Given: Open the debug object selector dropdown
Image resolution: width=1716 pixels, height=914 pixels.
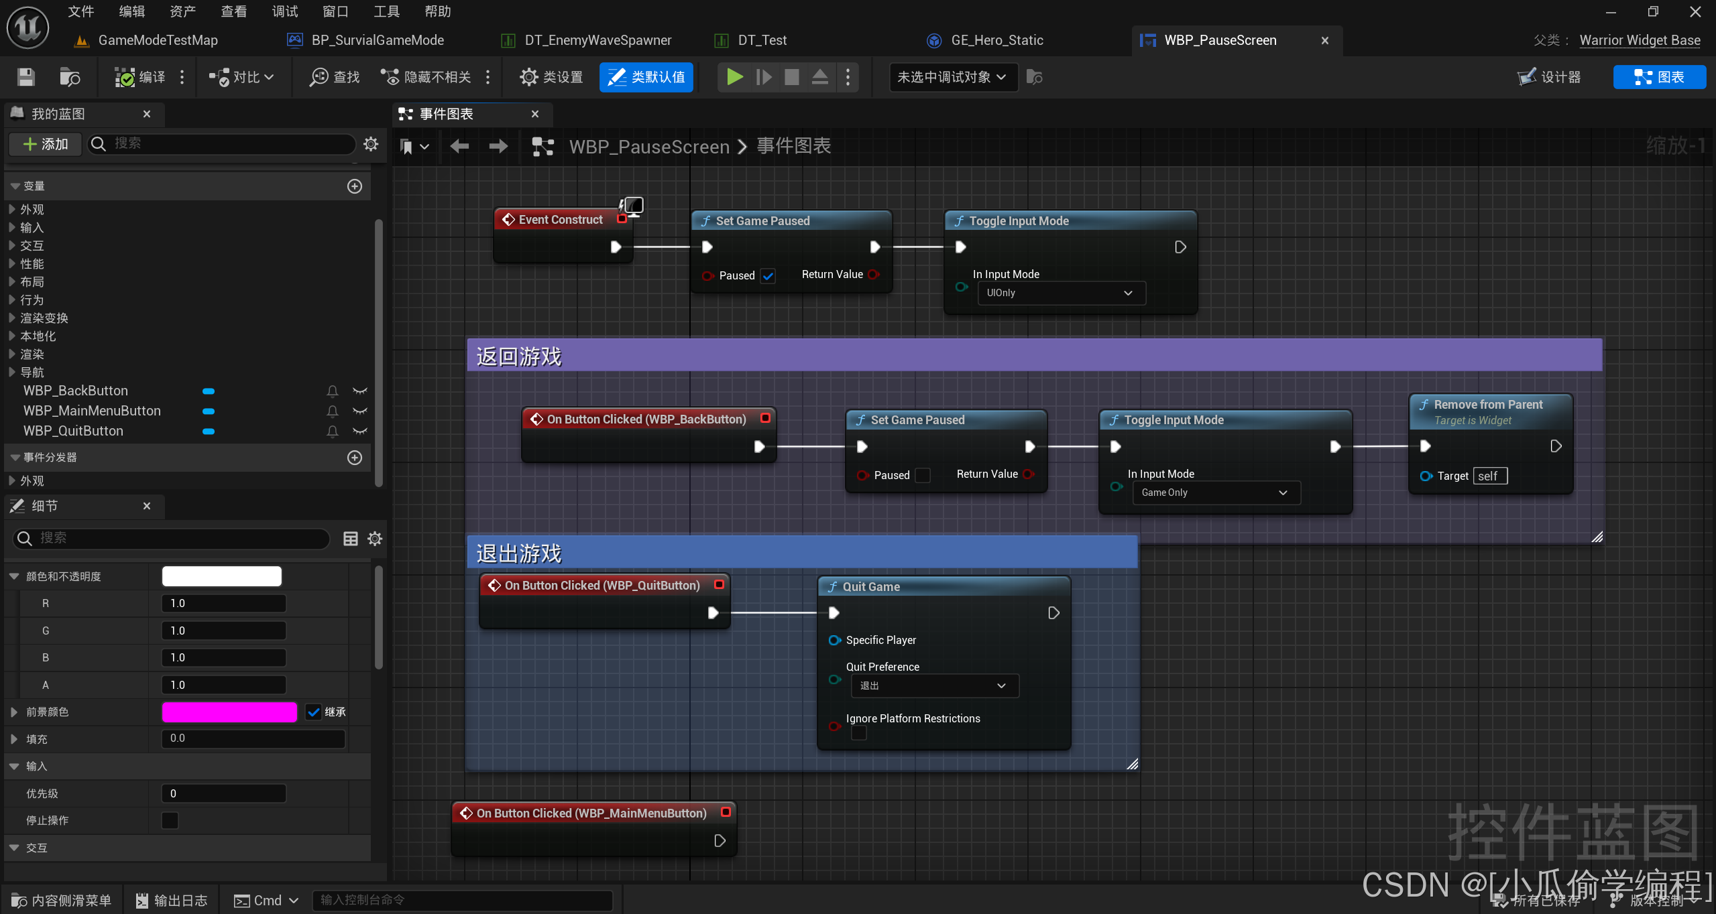Looking at the screenshot, I should click(x=952, y=77).
